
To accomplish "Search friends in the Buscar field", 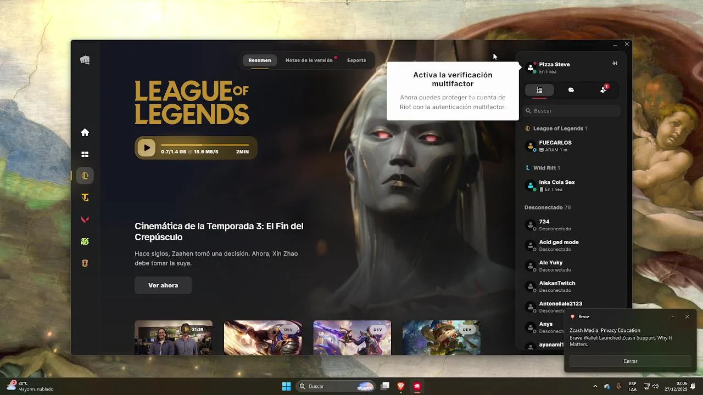I will pyautogui.click(x=572, y=111).
